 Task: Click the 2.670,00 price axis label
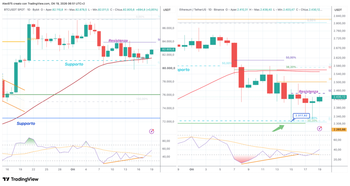(339, 48)
